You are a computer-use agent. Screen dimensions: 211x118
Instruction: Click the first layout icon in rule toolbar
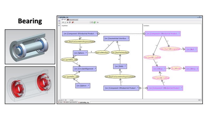point(63,23)
